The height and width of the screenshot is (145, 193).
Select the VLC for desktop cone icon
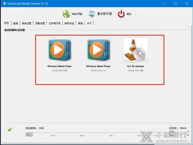click(135, 50)
